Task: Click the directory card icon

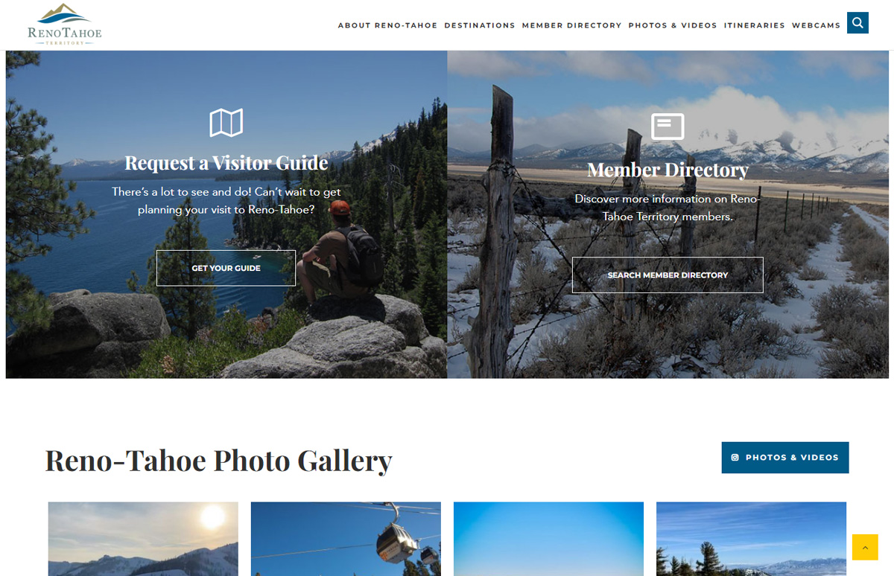Action: point(668,127)
